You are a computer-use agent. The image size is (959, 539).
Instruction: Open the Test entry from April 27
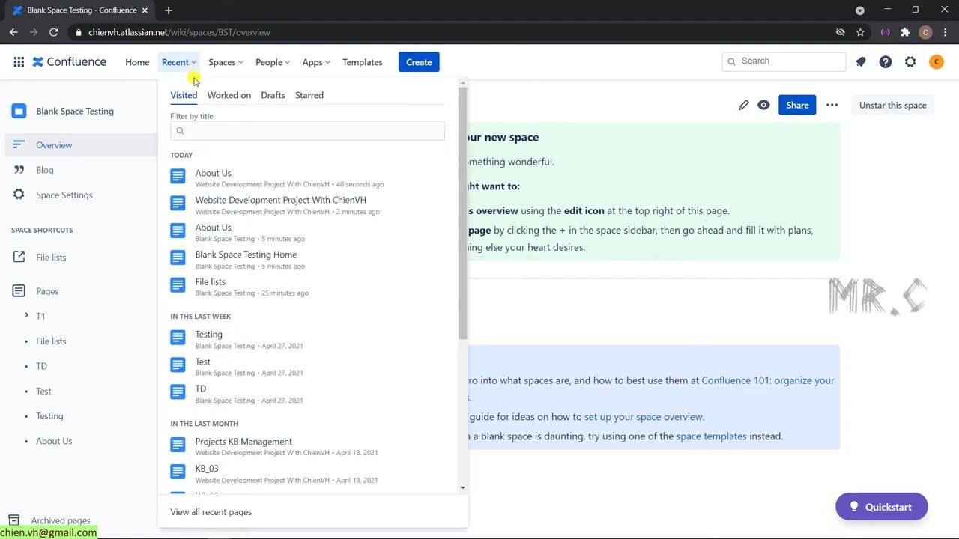click(x=202, y=367)
